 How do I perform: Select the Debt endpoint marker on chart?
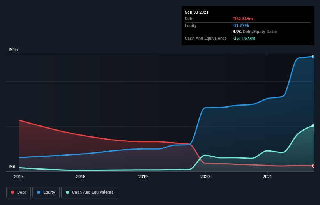313,166
